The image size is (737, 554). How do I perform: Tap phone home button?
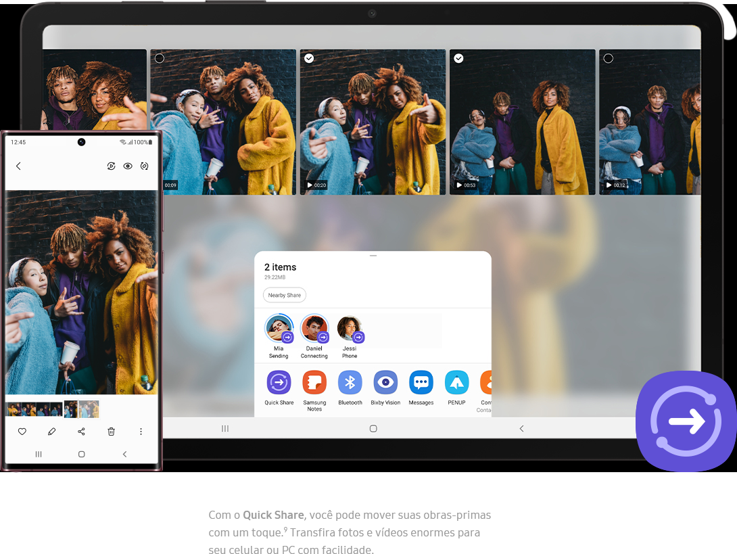(81, 455)
